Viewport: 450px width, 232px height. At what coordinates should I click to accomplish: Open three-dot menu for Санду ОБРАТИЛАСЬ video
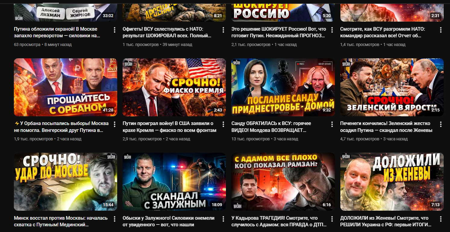[x=332, y=124]
